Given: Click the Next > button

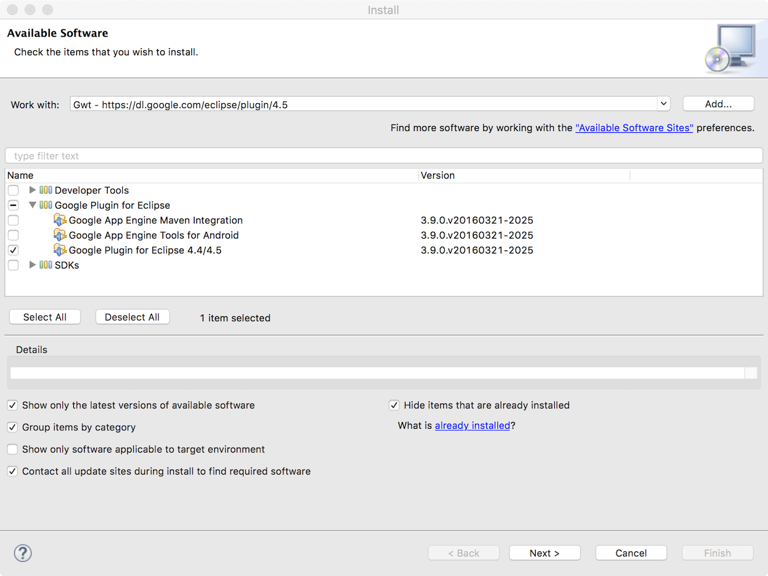Looking at the screenshot, I should click(544, 553).
